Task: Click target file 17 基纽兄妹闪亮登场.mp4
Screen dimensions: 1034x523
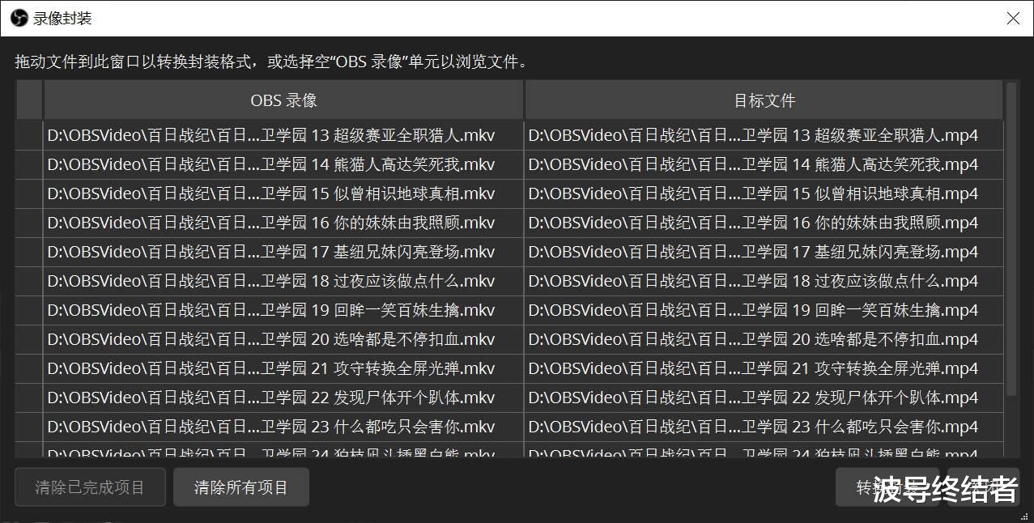Action: pyautogui.click(x=764, y=252)
